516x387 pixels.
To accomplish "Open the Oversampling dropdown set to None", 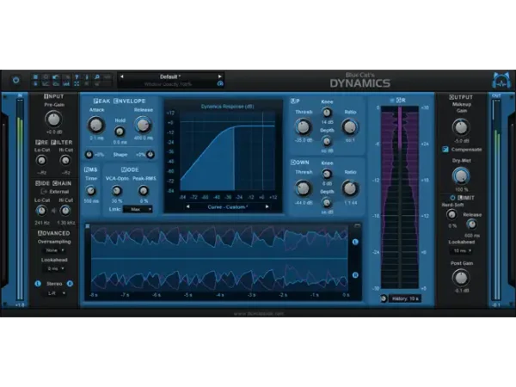I will pyautogui.click(x=54, y=250).
